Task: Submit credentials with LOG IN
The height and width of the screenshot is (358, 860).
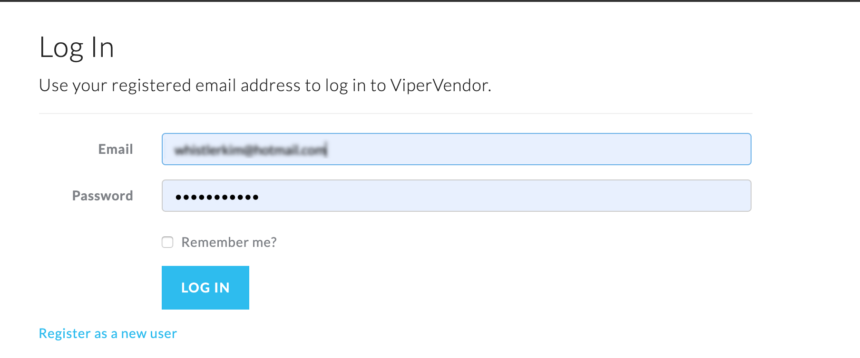Action: (205, 288)
